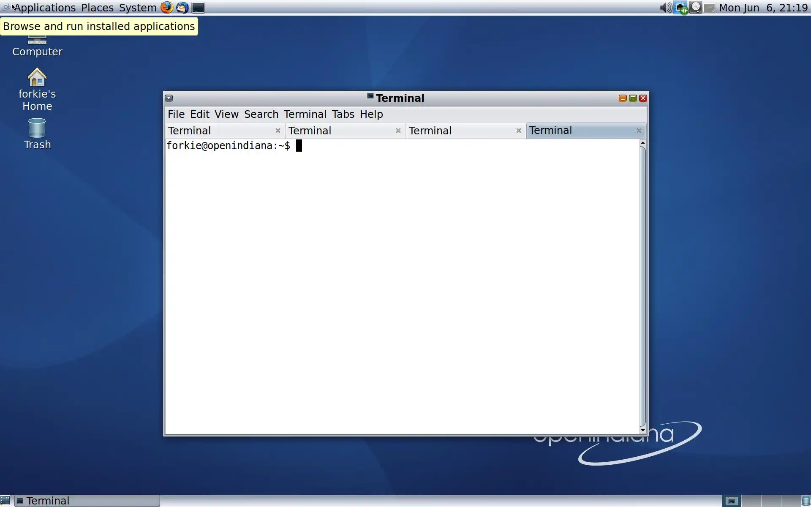The height and width of the screenshot is (507, 811).
Task: Open forkie's Home desktop icon
Action: [37, 78]
